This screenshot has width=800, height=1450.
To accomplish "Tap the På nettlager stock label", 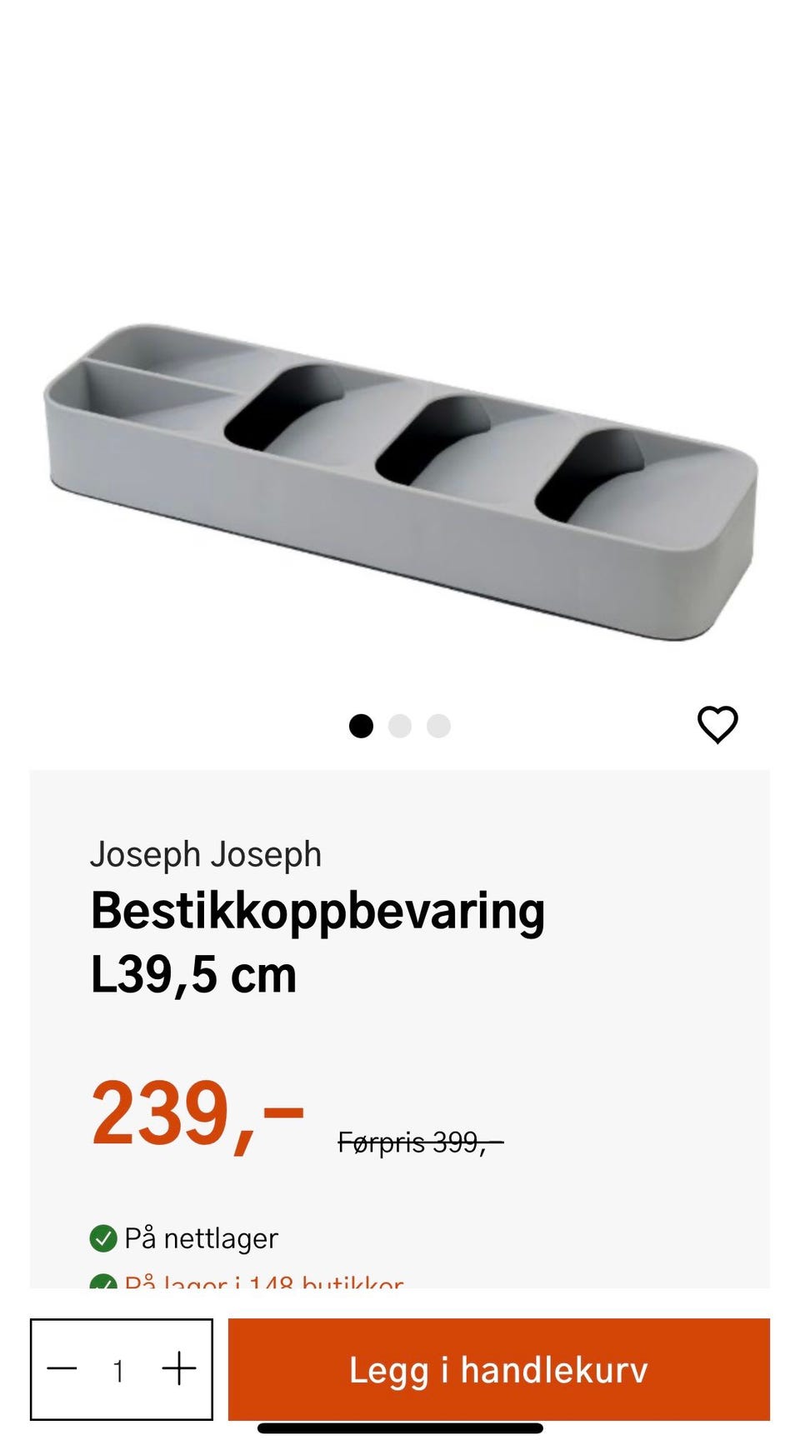I will pyautogui.click(x=201, y=1238).
